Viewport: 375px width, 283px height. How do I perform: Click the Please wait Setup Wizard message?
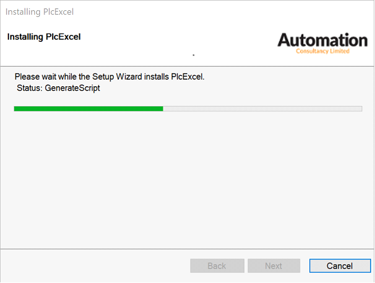coord(109,77)
